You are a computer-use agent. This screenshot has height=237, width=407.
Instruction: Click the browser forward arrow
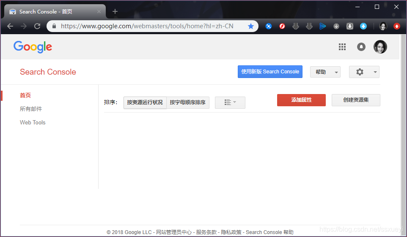coord(24,26)
